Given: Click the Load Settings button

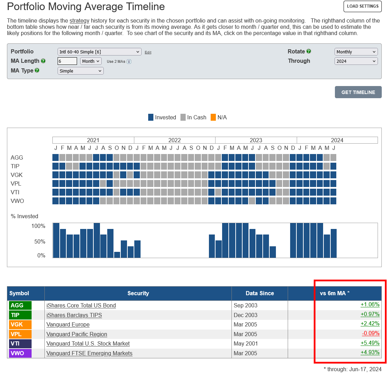Looking at the screenshot, I should coord(362,6).
